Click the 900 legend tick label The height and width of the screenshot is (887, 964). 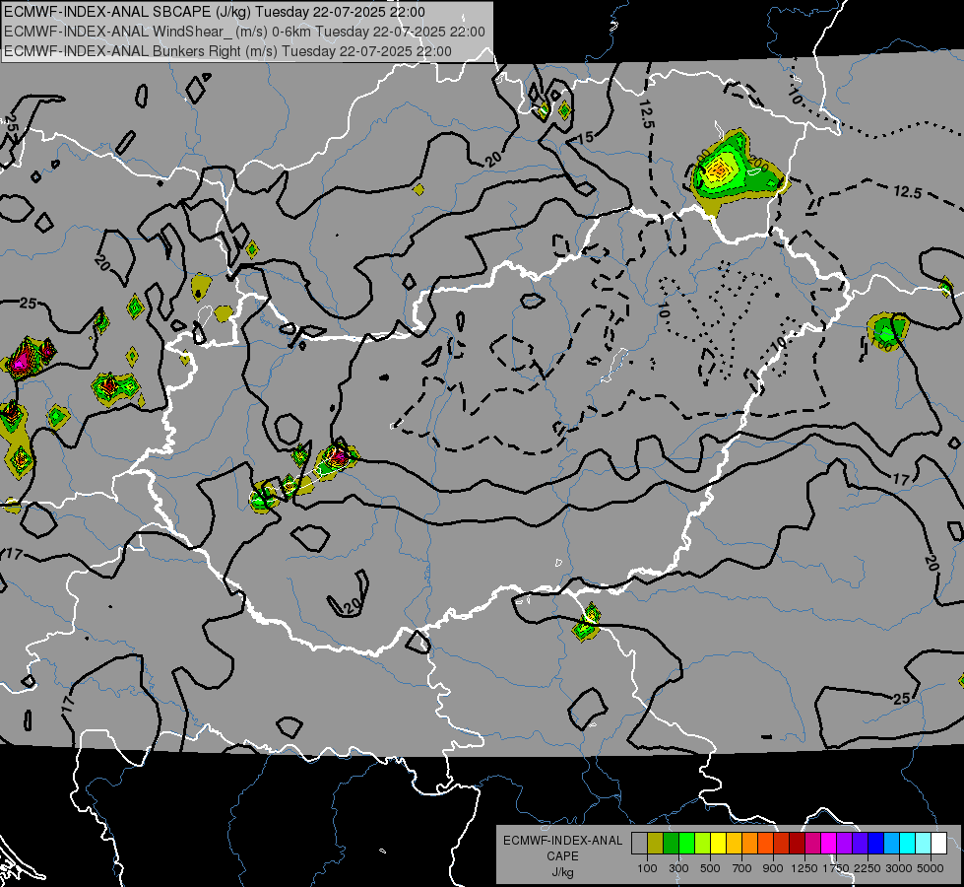(x=773, y=868)
